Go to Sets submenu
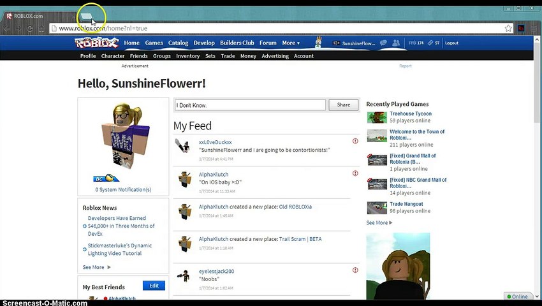The width and height of the screenshot is (542, 306). click(x=210, y=55)
